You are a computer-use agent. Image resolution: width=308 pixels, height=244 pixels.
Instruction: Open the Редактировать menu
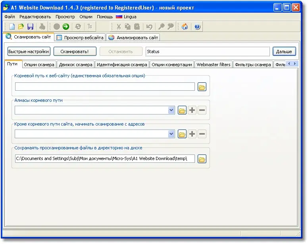35,17
